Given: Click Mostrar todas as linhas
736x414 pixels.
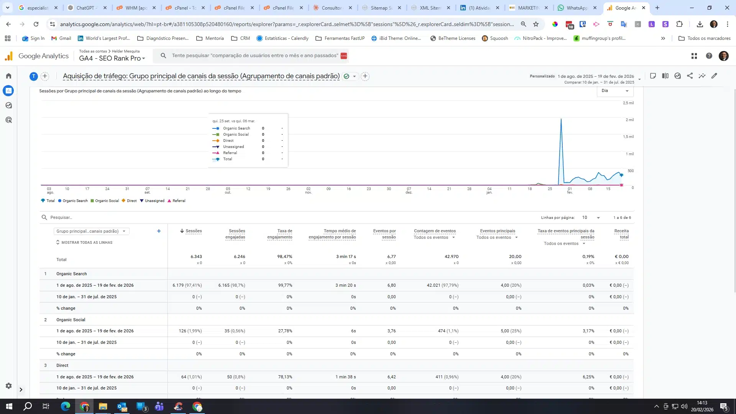Looking at the screenshot, I should [84, 243].
